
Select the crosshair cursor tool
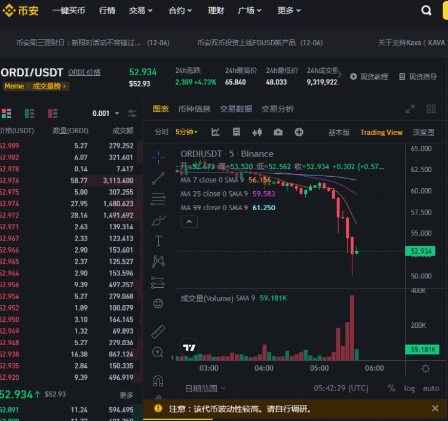(158, 158)
